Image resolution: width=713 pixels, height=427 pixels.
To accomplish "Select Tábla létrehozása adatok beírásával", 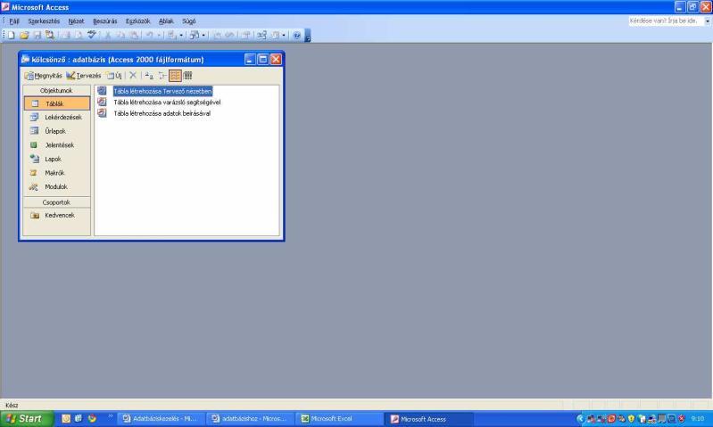I will (162, 113).
